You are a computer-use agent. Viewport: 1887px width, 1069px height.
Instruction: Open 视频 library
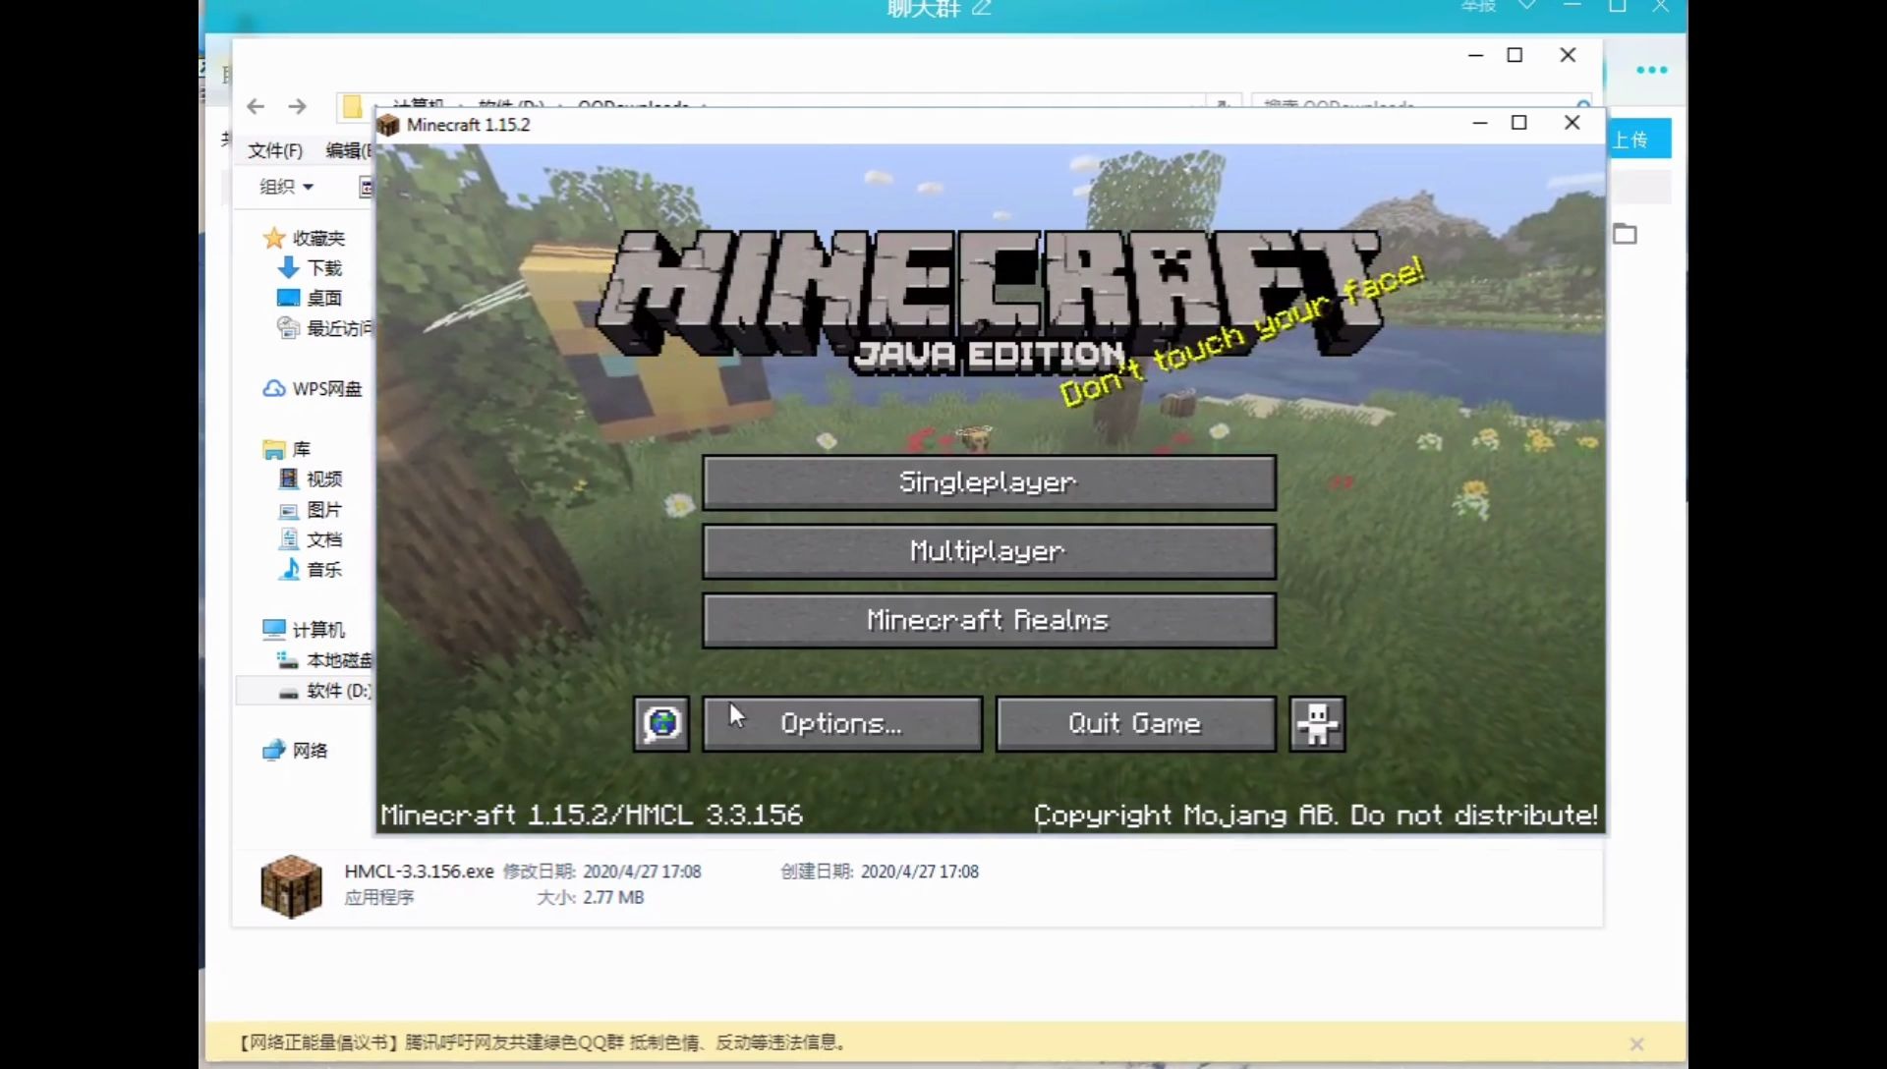click(324, 479)
